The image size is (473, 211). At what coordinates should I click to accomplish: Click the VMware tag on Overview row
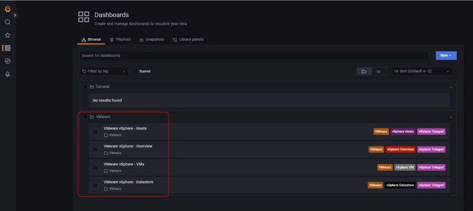(x=376, y=150)
